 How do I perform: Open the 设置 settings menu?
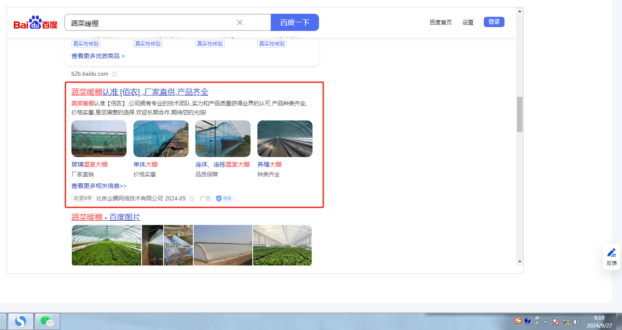[x=468, y=22]
